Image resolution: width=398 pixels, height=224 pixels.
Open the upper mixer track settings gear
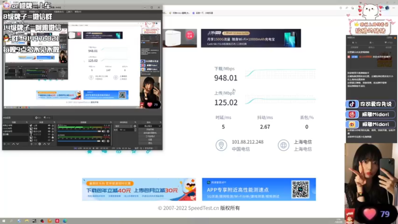coord(108,131)
